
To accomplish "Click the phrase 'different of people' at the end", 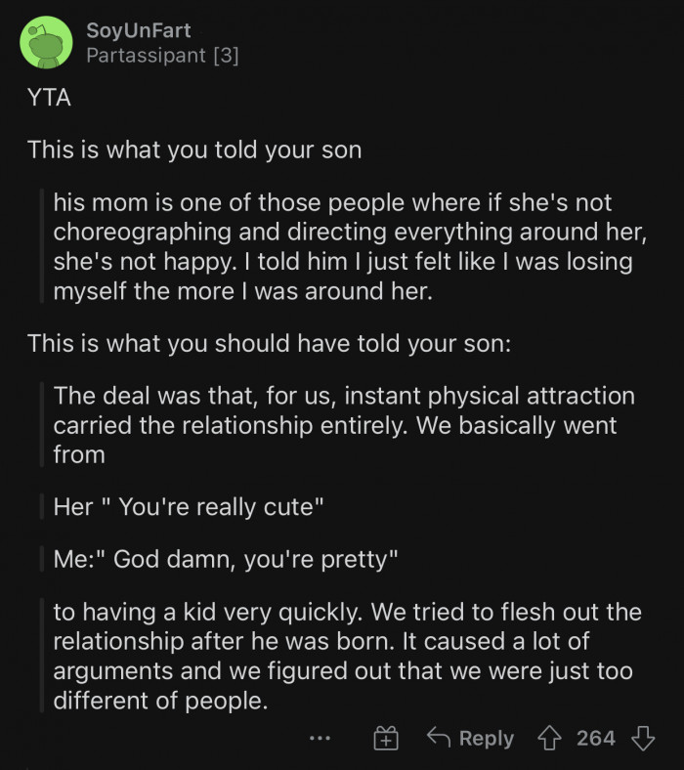I will [x=160, y=700].
